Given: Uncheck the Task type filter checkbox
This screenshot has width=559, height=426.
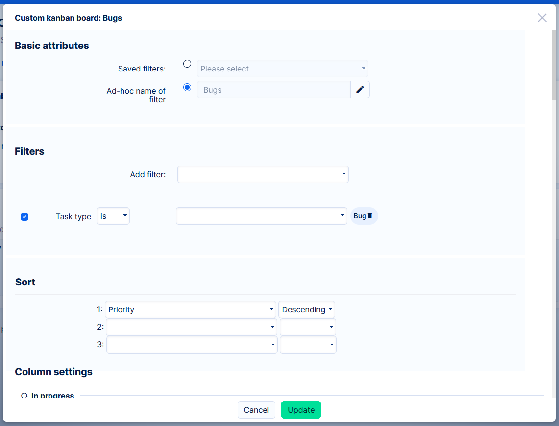Looking at the screenshot, I should point(24,217).
